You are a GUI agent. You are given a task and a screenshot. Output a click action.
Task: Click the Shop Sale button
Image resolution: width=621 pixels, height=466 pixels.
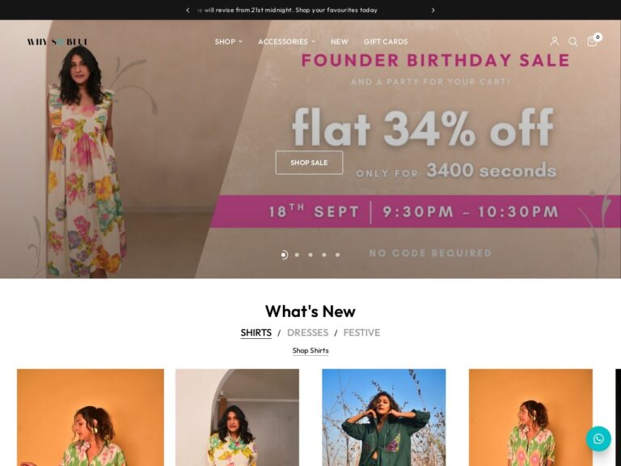pos(309,163)
